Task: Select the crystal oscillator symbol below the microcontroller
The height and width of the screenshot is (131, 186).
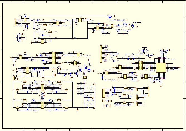Action: 157,79
